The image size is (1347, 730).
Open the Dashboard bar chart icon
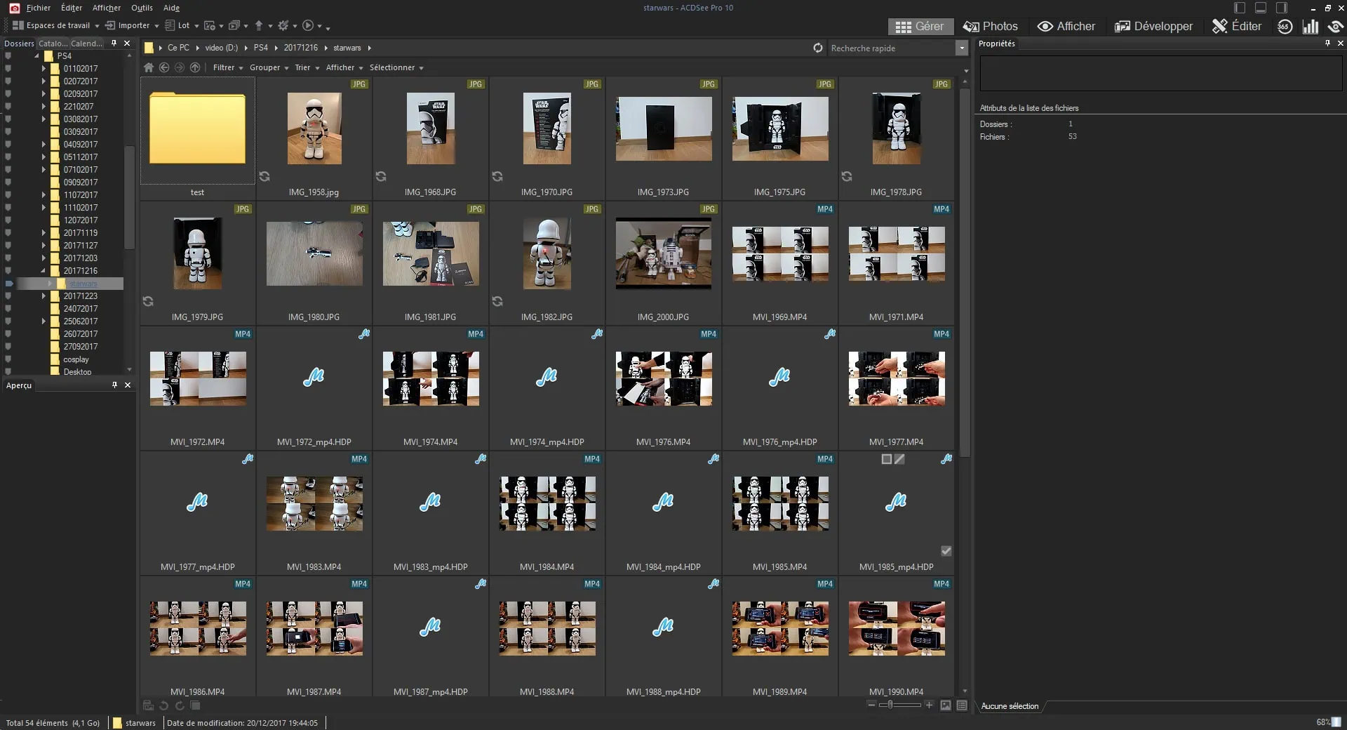pyautogui.click(x=1310, y=27)
